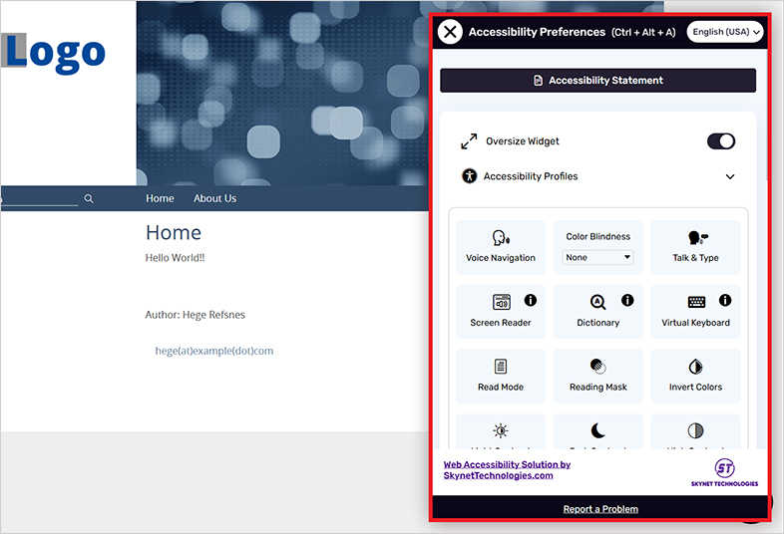The width and height of the screenshot is (784, 534).
Task: Click the 'Author: Hege Refsnes' text
Action: pyautogui.click(x=195, y=315)
